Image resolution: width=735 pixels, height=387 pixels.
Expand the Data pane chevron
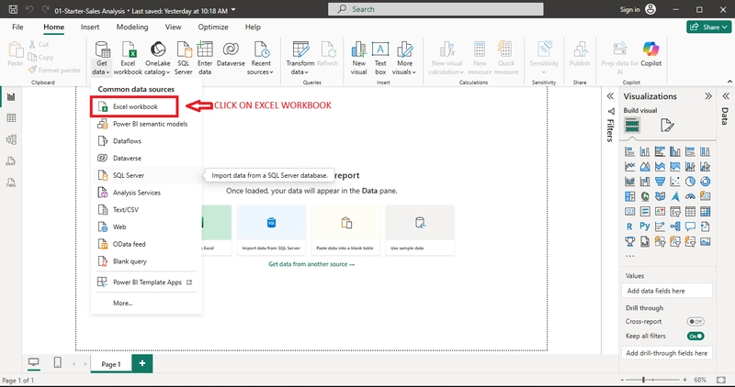[x=726, y=96]
